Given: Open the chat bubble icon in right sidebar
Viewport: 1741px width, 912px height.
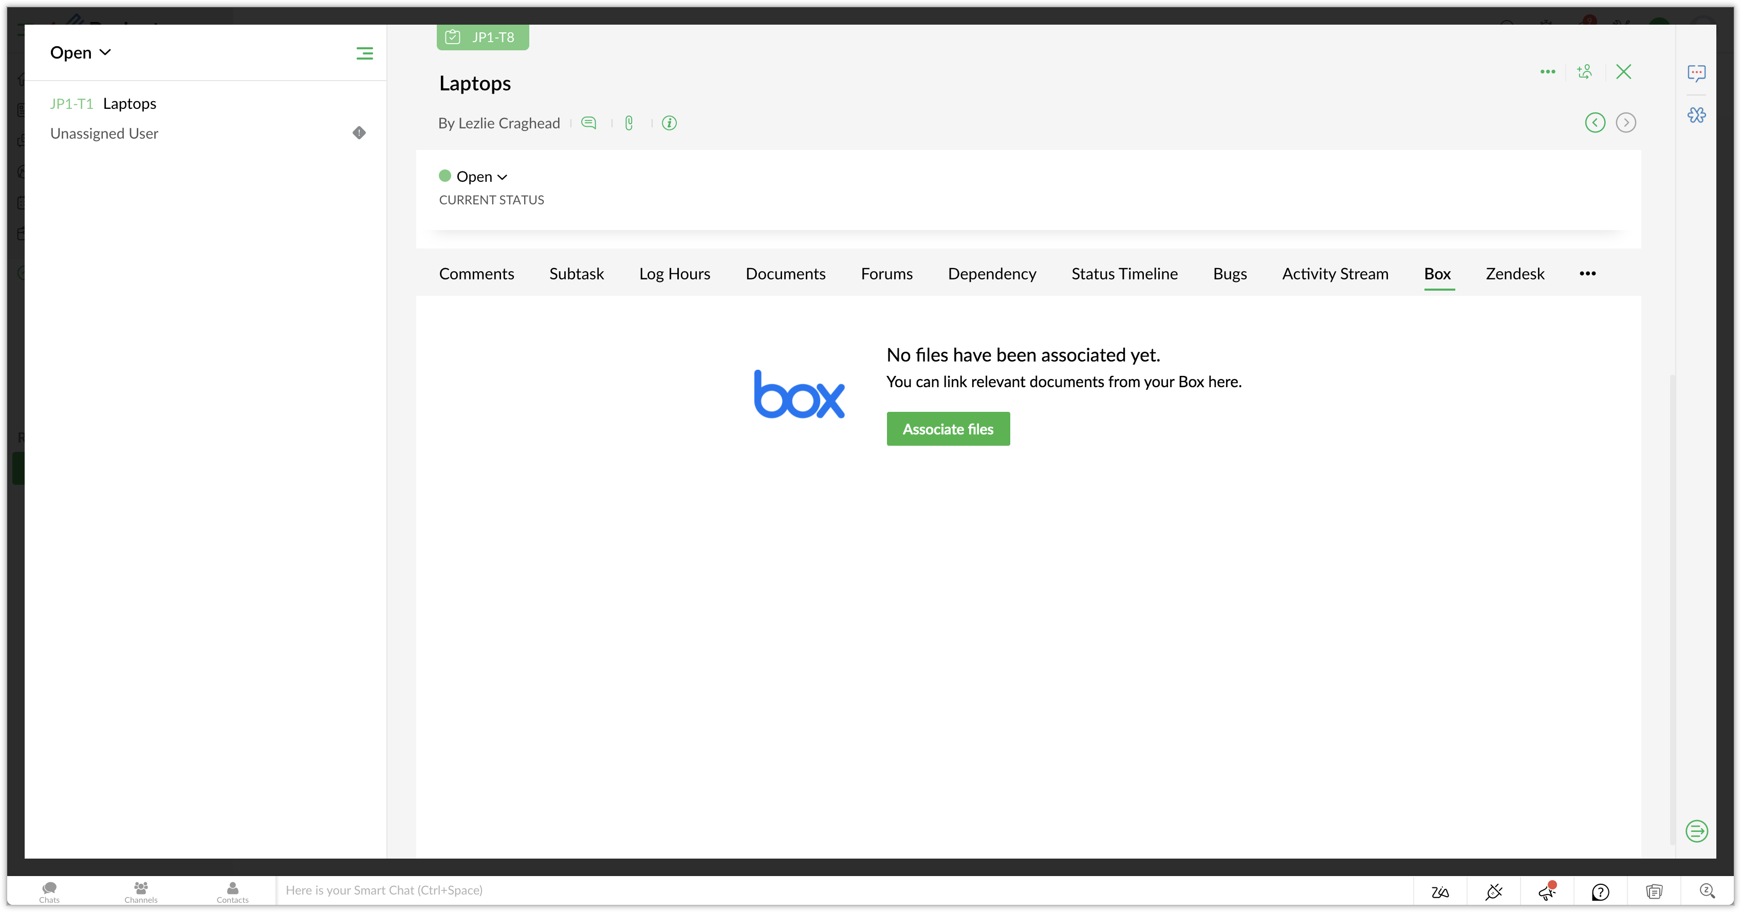Looking at the screenshot, I should 1696,72.
